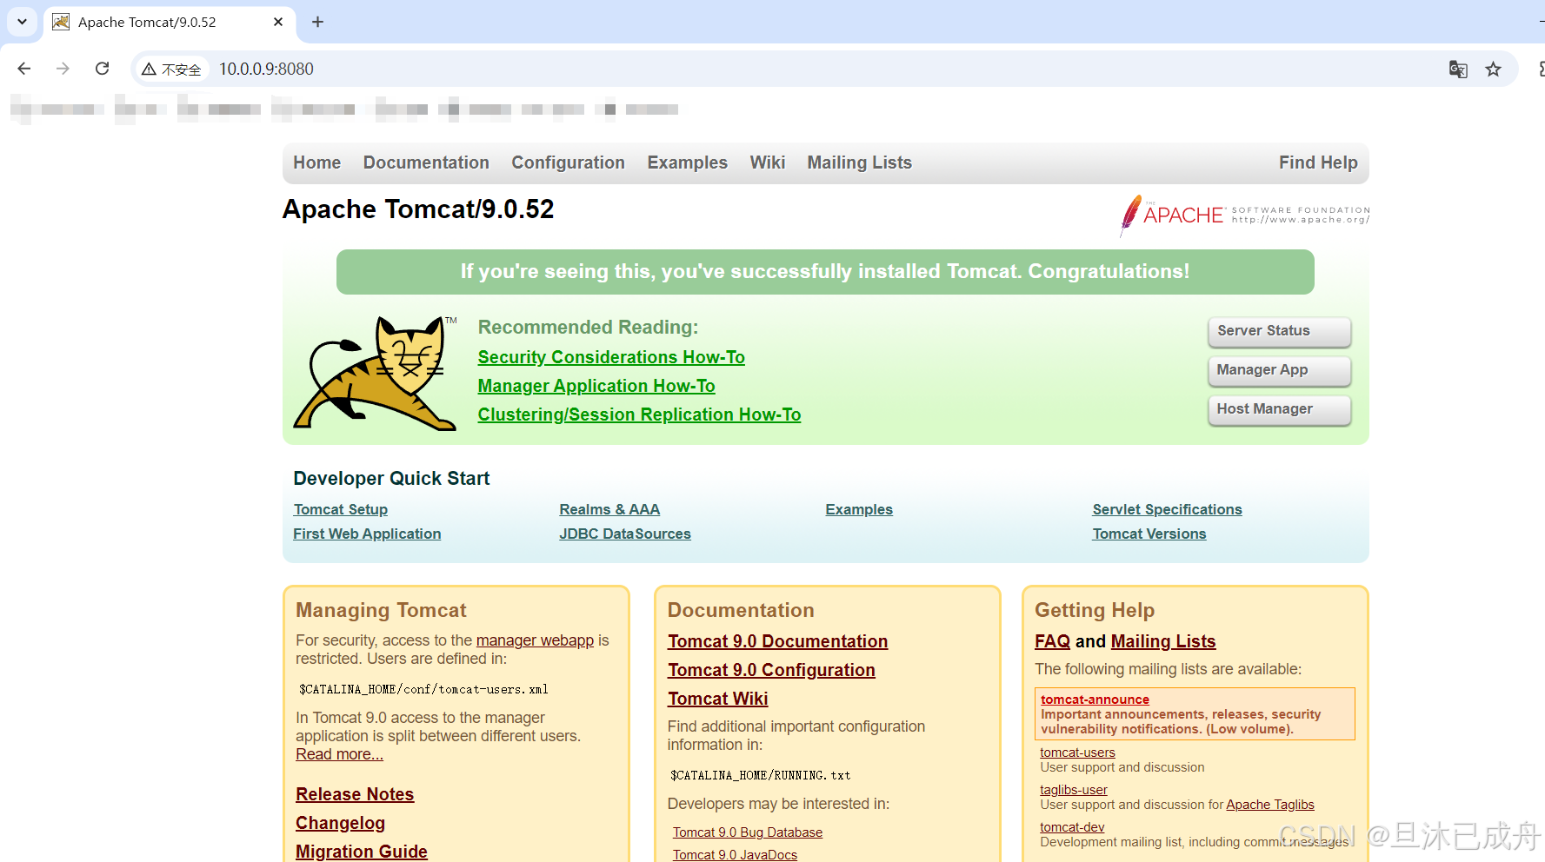The image size is (1545, 862).
Task: Open the First Web Application link
Action: click(367, 534)
